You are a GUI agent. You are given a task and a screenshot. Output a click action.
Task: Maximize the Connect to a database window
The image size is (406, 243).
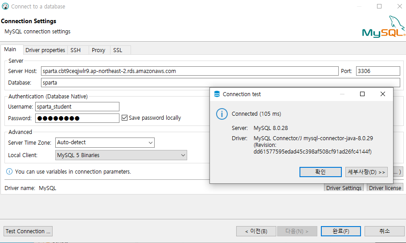[x=379, y=6]
